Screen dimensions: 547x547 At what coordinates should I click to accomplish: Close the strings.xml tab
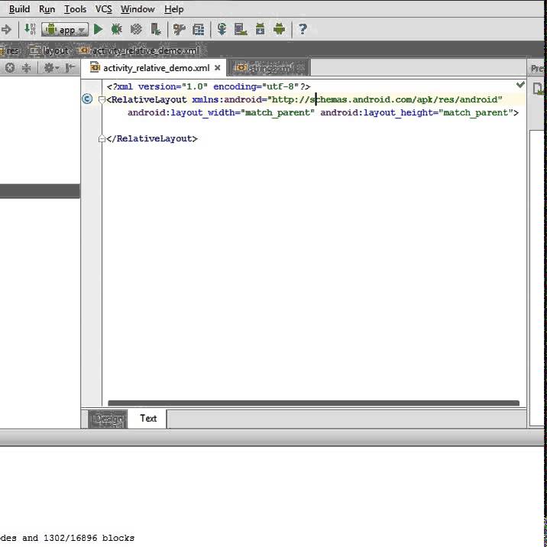(302, 68)
